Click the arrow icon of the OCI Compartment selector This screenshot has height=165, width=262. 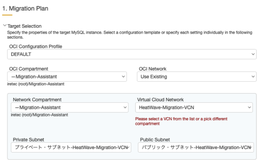[x=124, y=77]
